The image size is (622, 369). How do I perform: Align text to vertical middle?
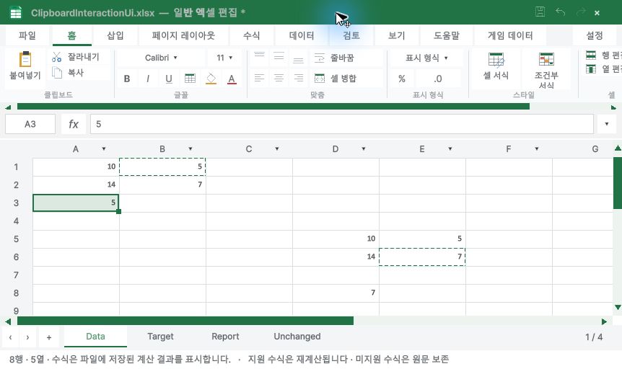(x=279, y=58)
